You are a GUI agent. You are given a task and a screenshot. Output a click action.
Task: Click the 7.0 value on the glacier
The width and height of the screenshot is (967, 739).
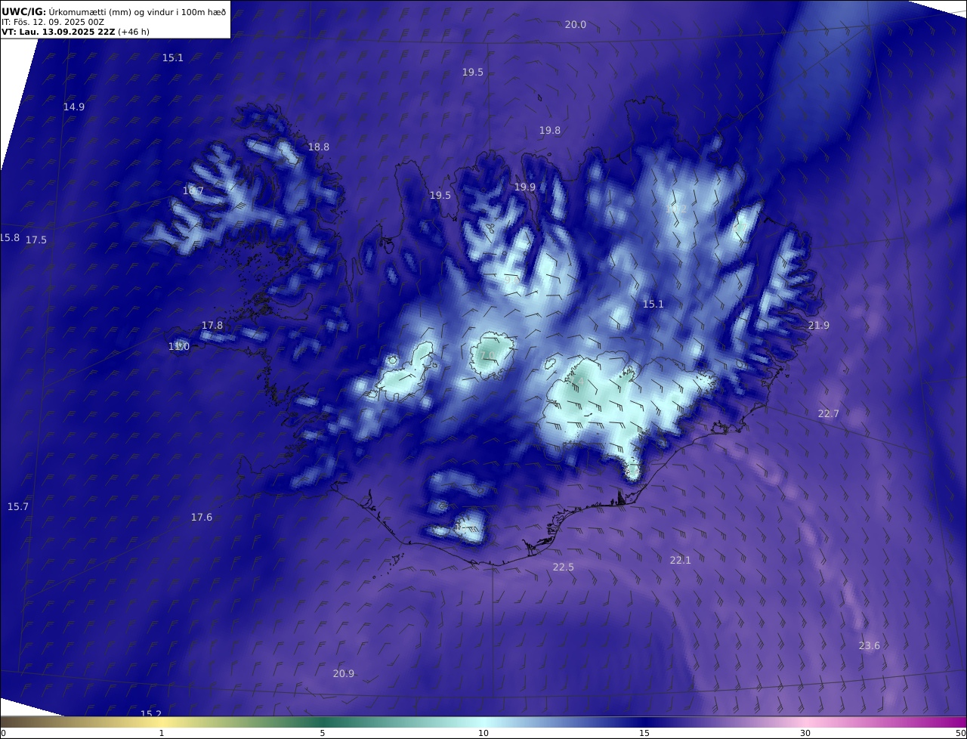tap(487, 355)
